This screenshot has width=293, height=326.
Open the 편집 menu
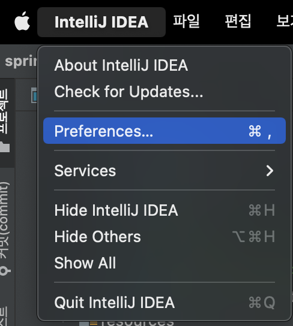238,21
